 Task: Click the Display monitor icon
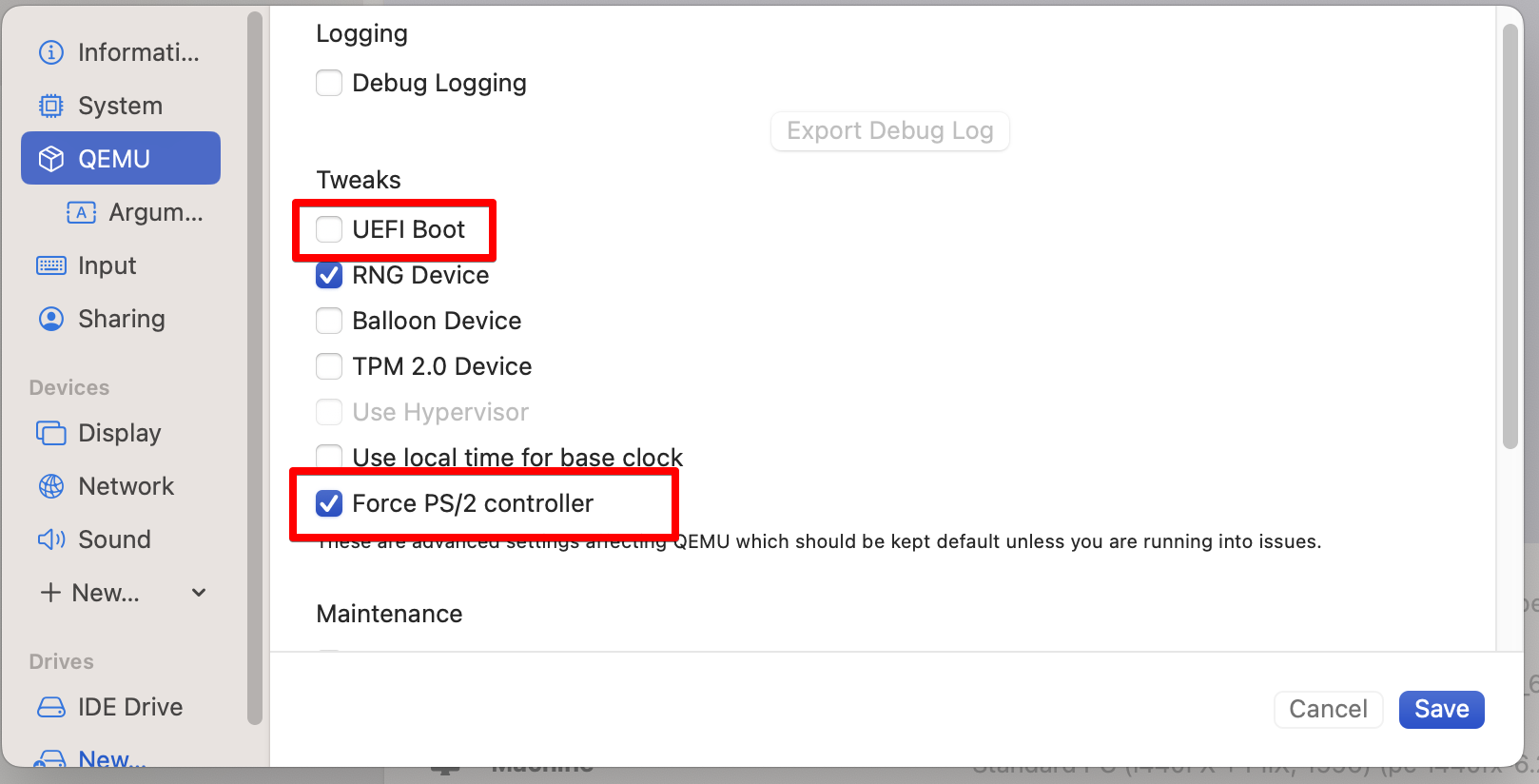click(51, 433)
